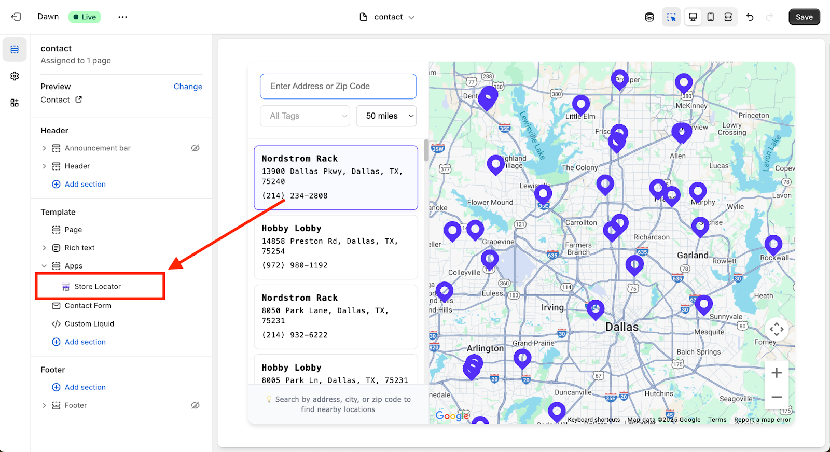The height and width of the screenshot is (452, 830).
Task: Open the 50 miles radius dropdown
Action: pos(386,116)
